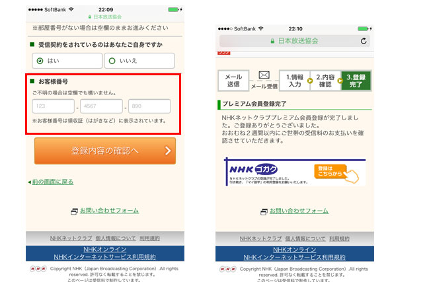Screen dimensions: 423x282
Task: Tap the NHK logo in right footer
Action: coord(228,269)
